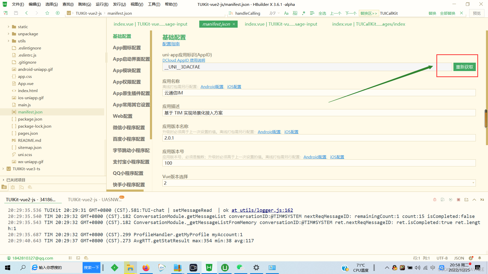
Task: Click the console restart play icon
Action: (x=451, y=200)
